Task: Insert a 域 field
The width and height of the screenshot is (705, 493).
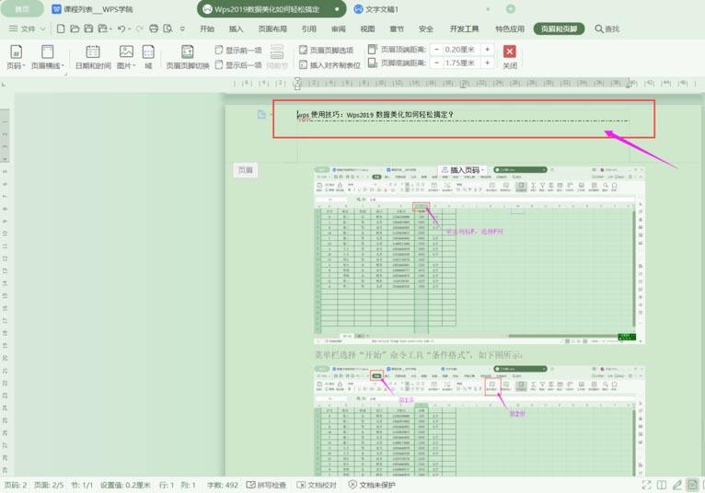Action: click(x=148, y=57)
